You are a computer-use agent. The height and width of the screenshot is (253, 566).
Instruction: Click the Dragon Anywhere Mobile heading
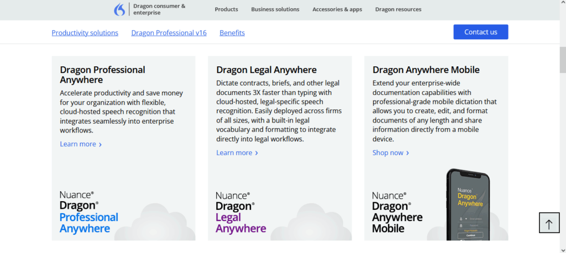426,70
